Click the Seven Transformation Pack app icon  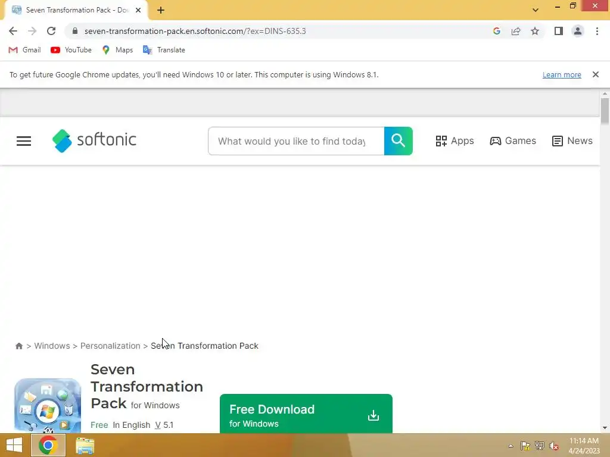(x=48, y=406)
